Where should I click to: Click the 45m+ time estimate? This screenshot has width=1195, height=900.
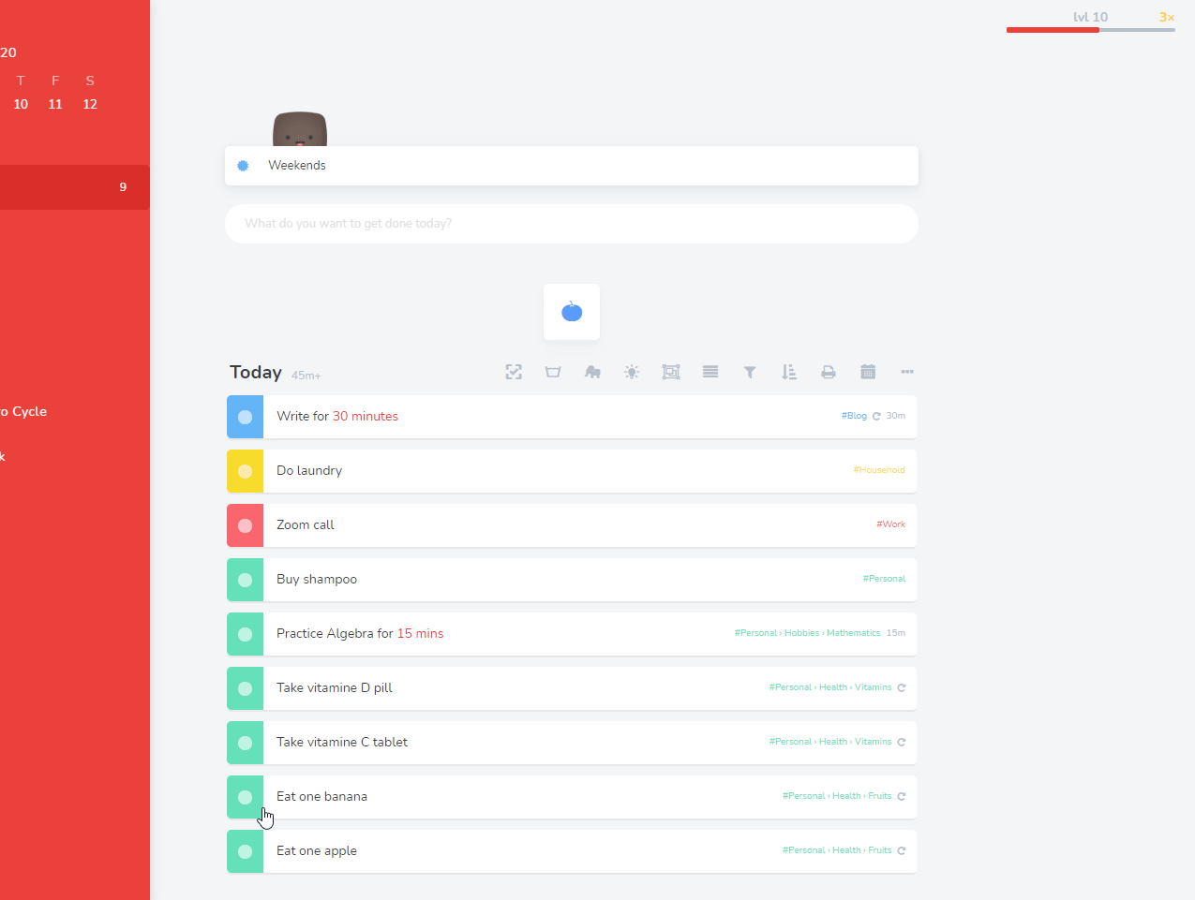tap(306, 376)
